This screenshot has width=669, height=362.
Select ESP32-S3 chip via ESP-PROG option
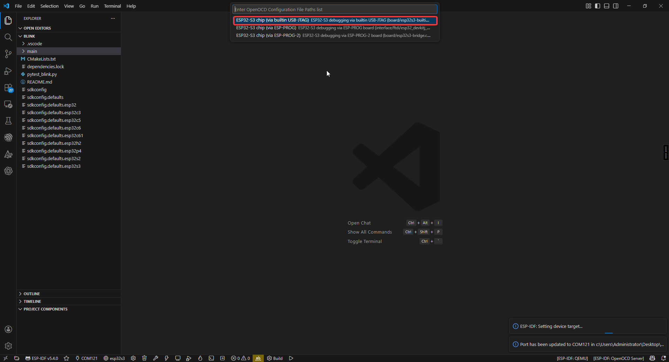click(x=334, y=28)
